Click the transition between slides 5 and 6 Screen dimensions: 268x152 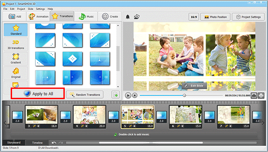pos(162,117)
